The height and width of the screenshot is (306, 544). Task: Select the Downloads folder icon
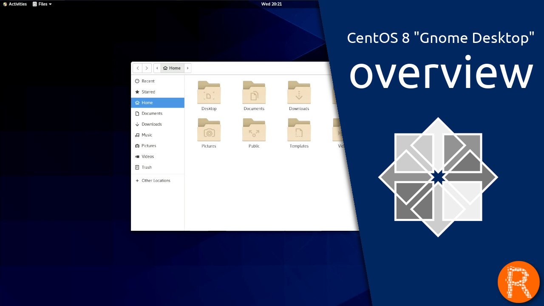tap(299, 92)
